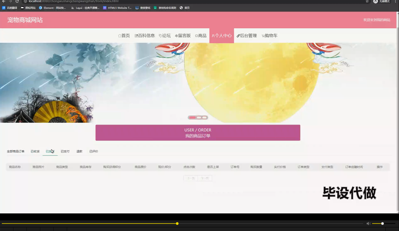Go to 首页 in the navigation menu
399x231 pixels.
point(124,36)
